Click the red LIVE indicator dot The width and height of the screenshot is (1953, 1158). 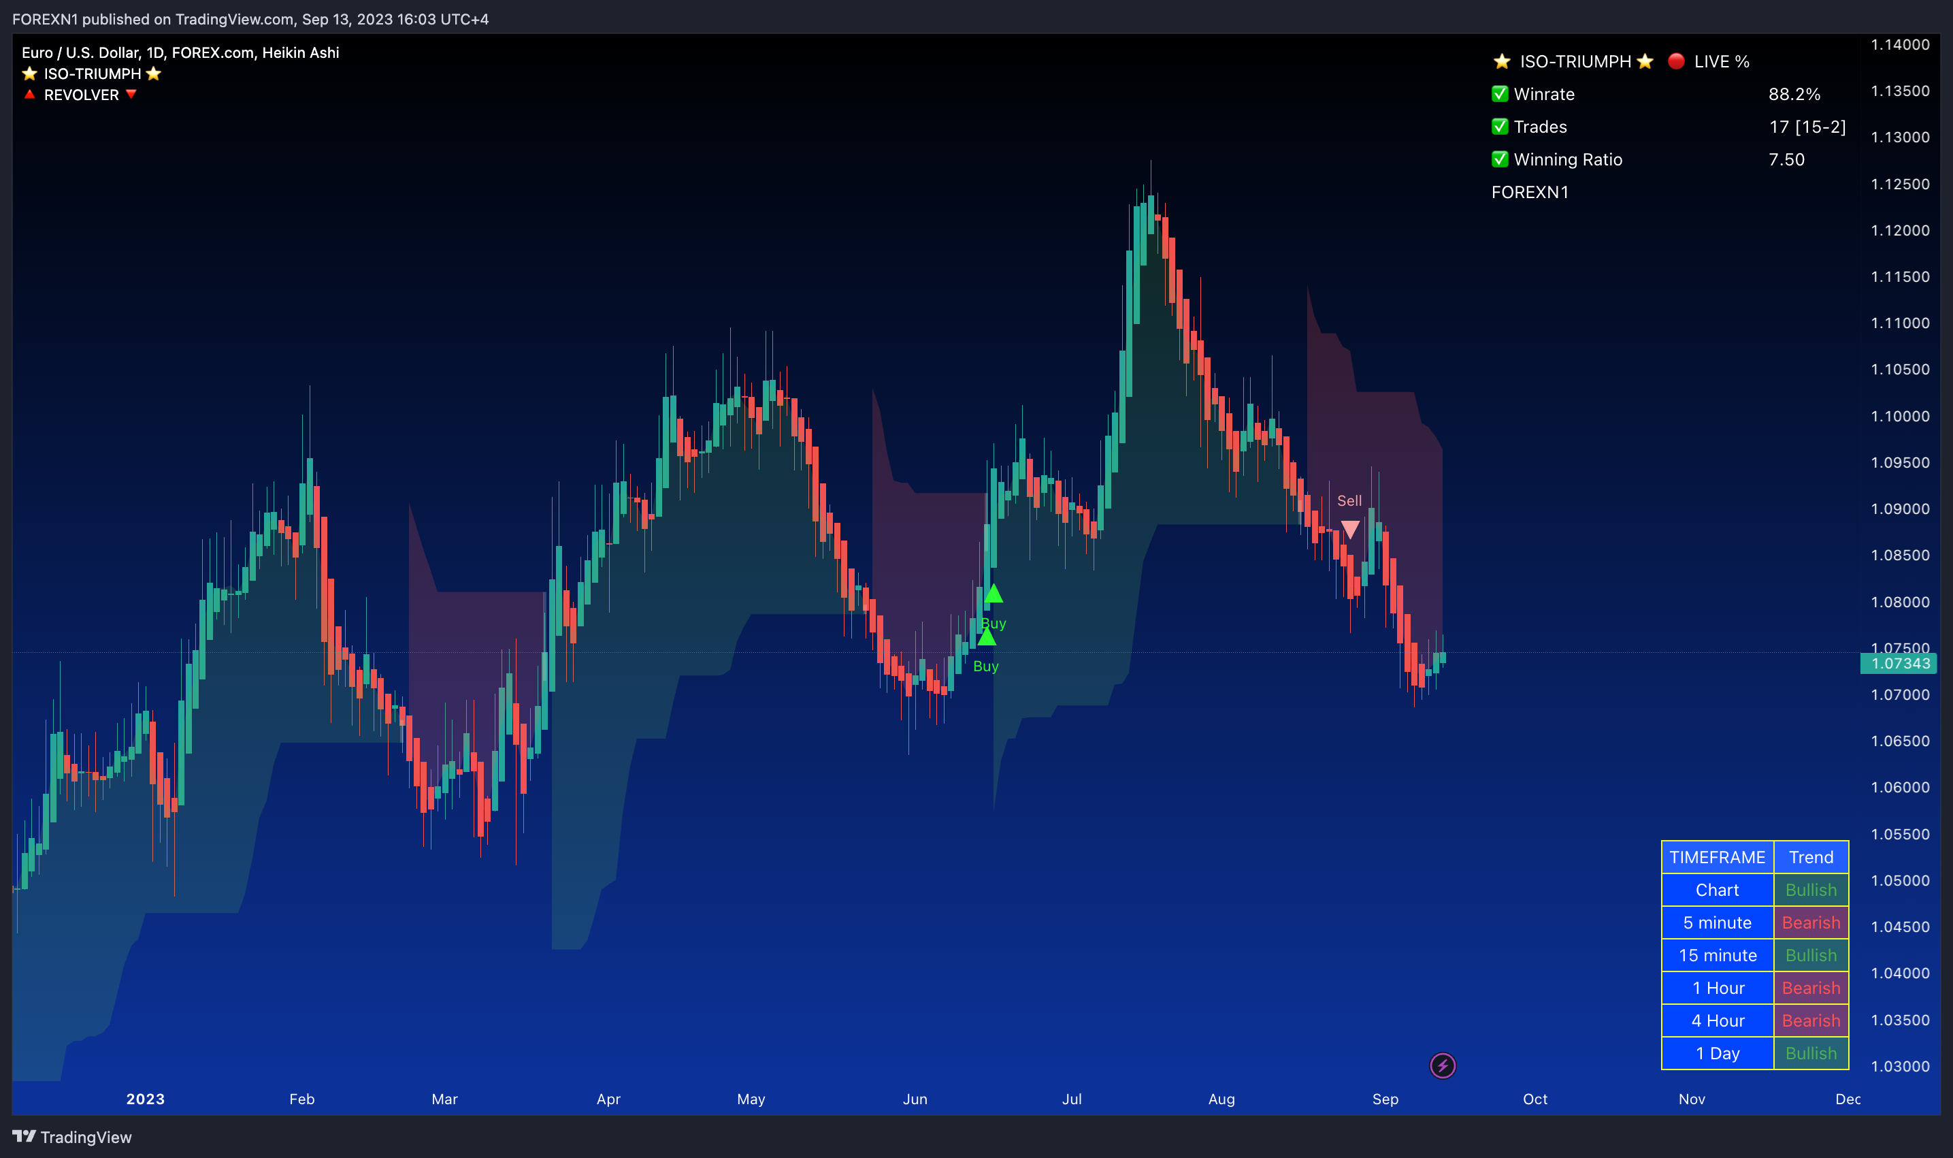click(x=1676, y=61)
